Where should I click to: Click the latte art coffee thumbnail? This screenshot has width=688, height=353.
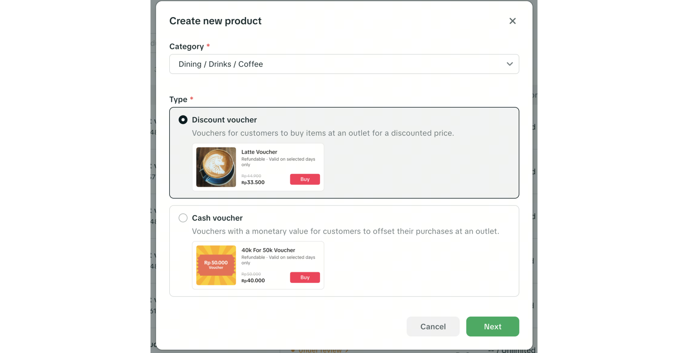coord(216,167)
